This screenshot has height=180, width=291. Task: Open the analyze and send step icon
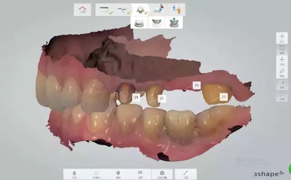click(x=159, y=10)
